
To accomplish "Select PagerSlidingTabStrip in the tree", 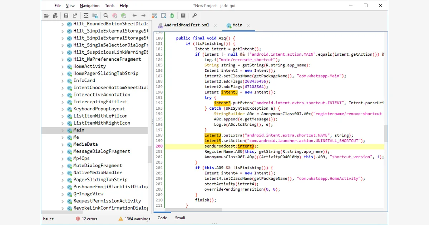I will click(100, 180).
